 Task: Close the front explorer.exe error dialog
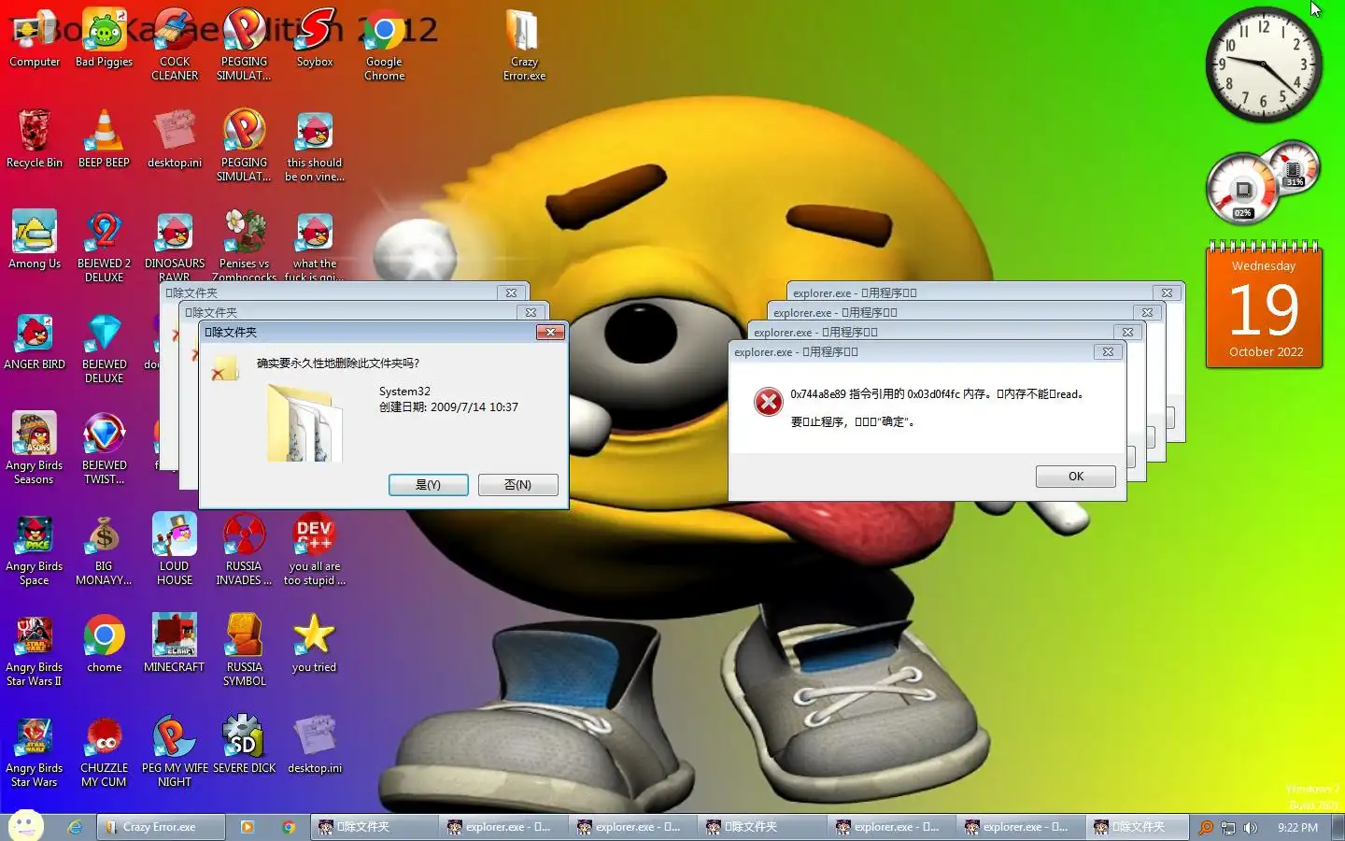click(x=1108, y=352)
